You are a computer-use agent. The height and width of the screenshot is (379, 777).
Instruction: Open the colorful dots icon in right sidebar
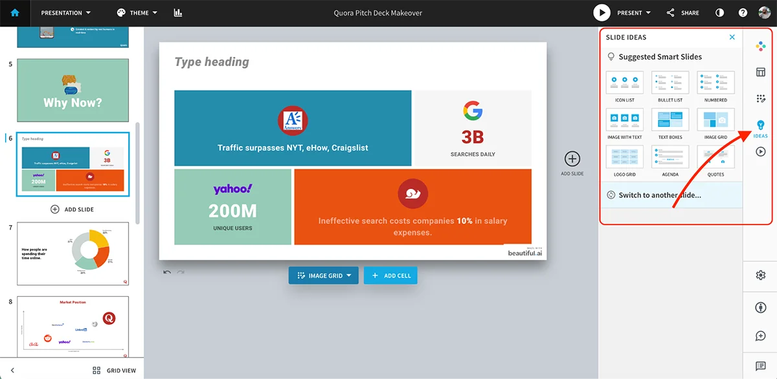coord(761,46)
